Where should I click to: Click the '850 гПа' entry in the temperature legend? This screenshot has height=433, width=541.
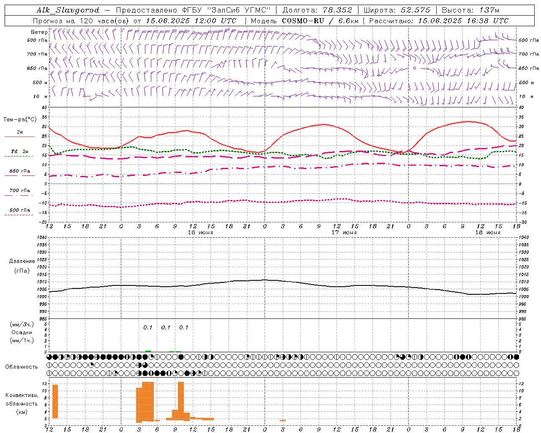[20, 171]
